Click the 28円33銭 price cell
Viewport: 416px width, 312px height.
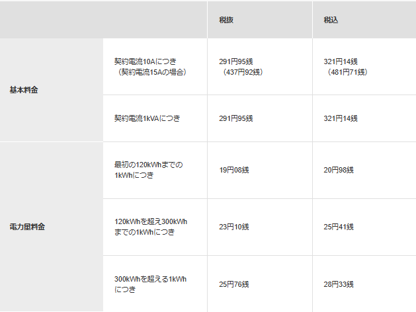pos(339,284)
